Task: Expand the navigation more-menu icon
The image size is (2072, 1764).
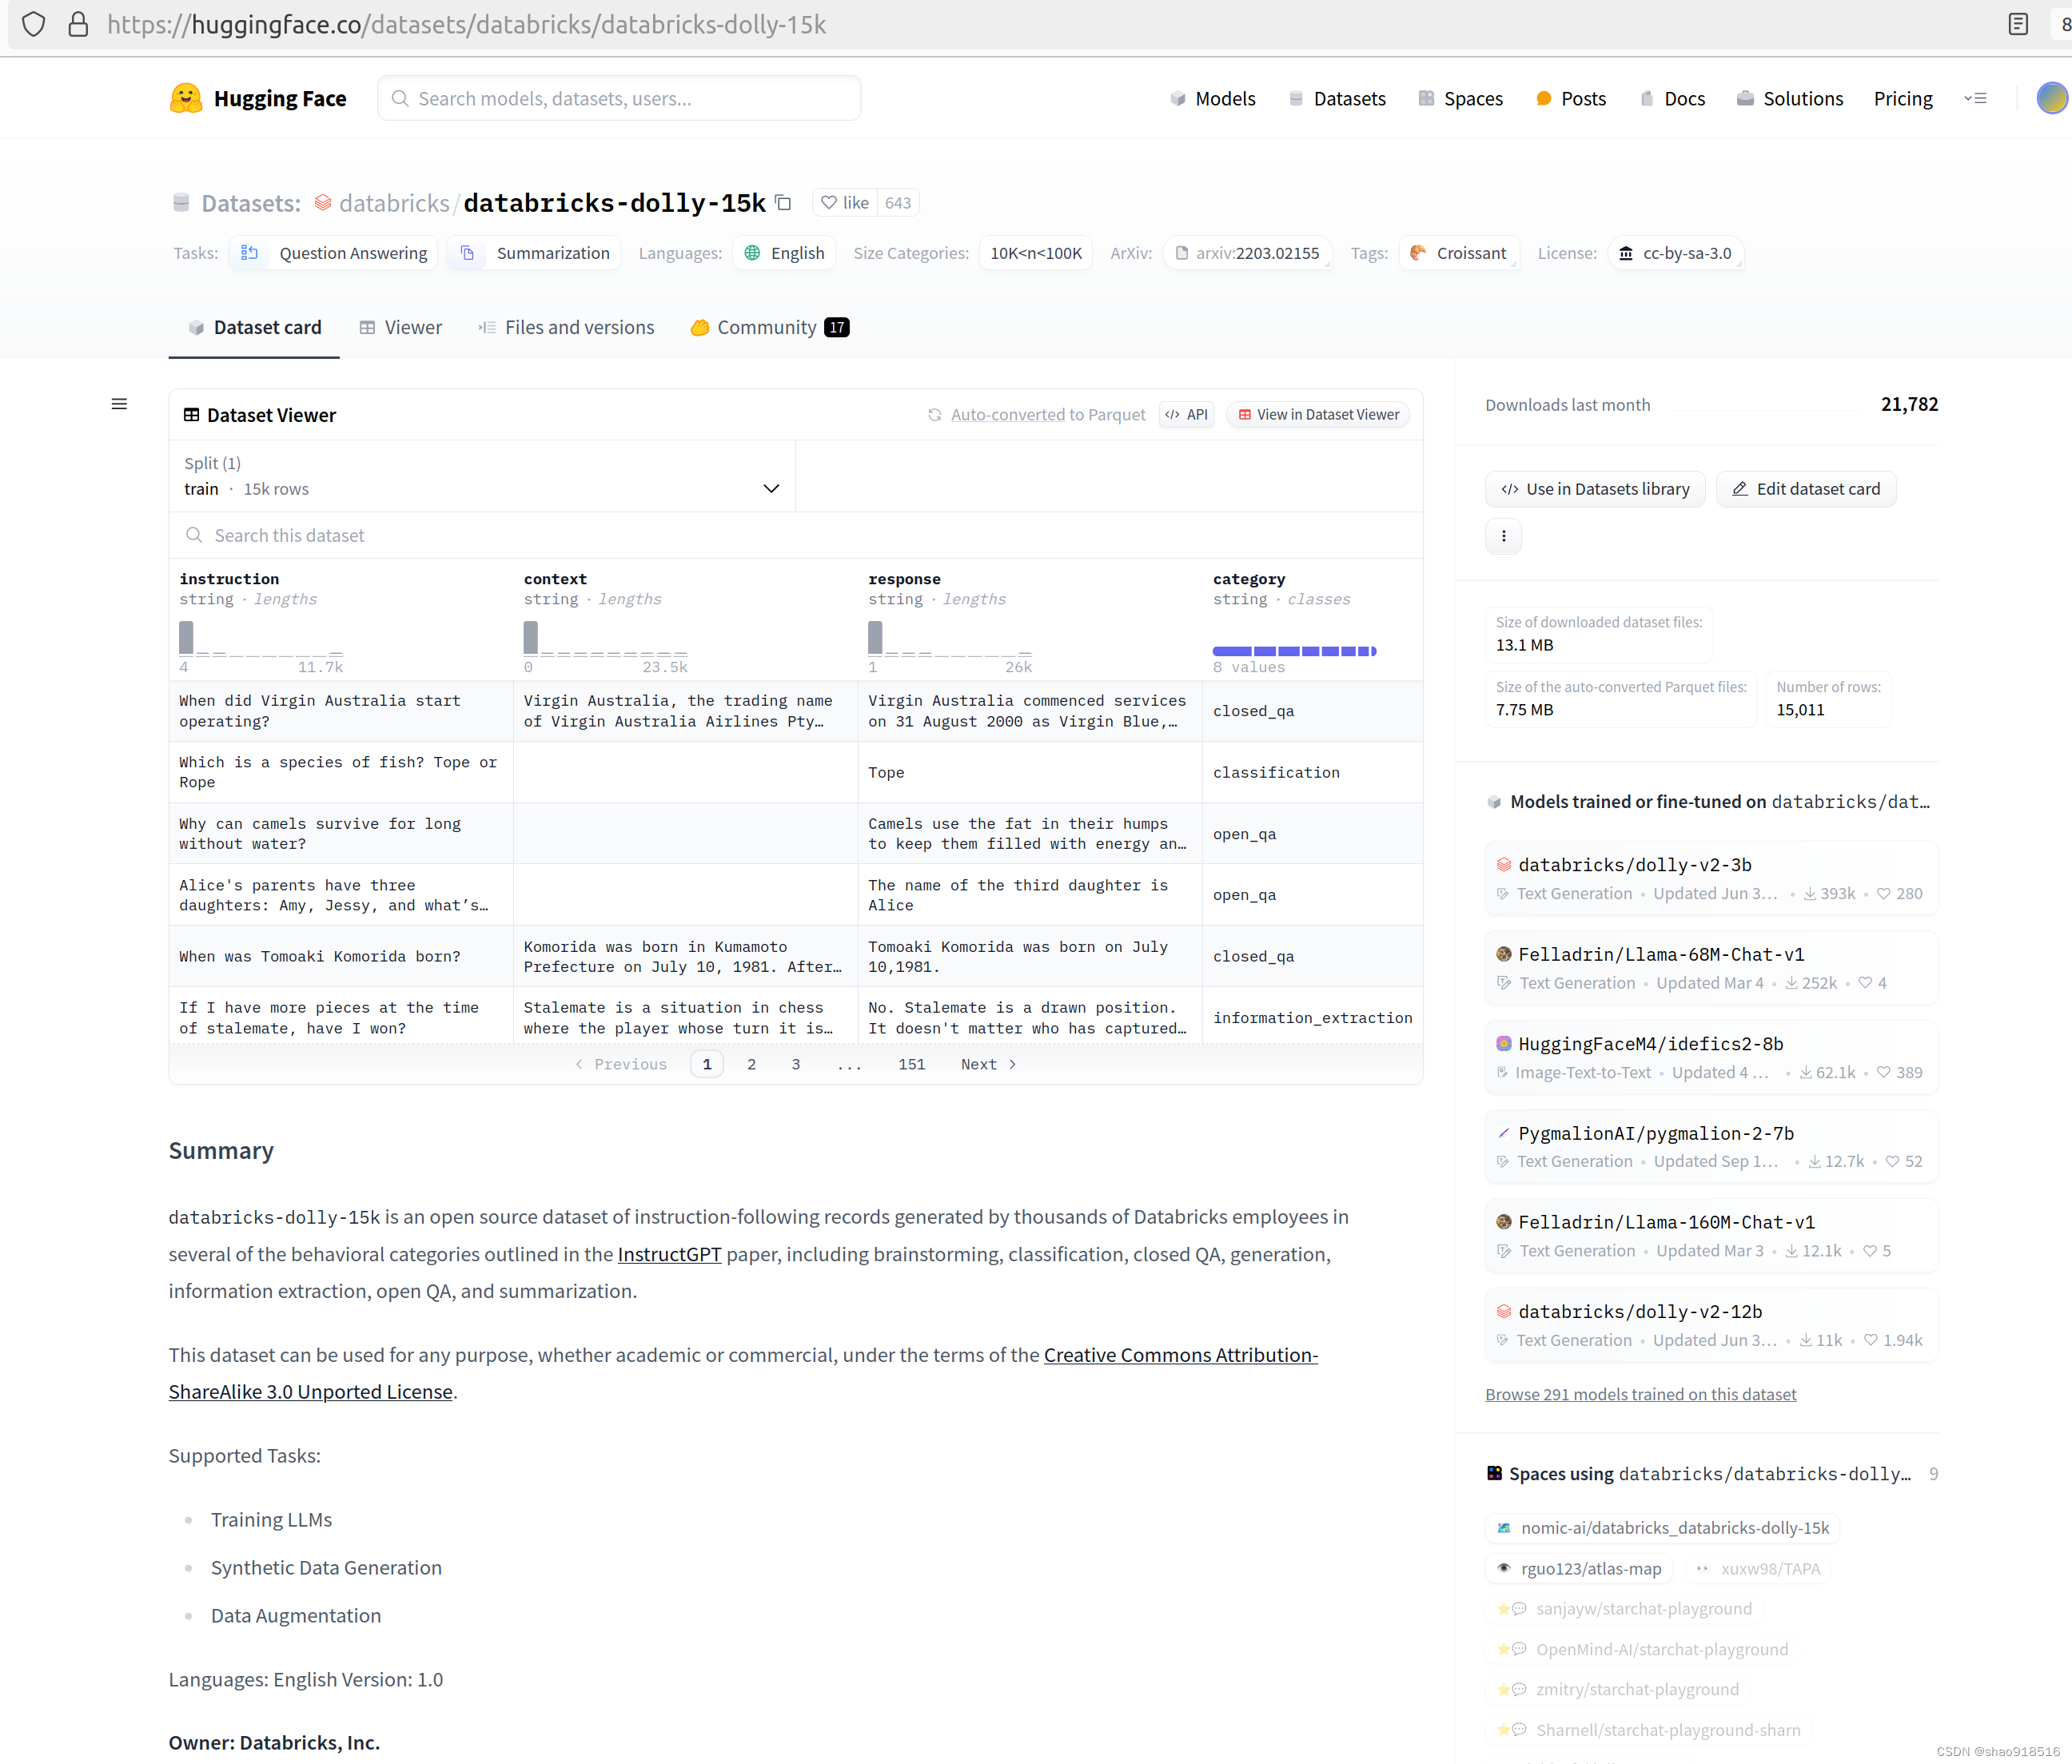Action: pyautogui.click(x=1975, y=98)
